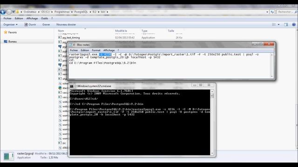Image resolution: width=298 pixels, height=167 pixels.
Task: Click Notepad scrollbar up arrow
Action: click(x=272, y=55)
